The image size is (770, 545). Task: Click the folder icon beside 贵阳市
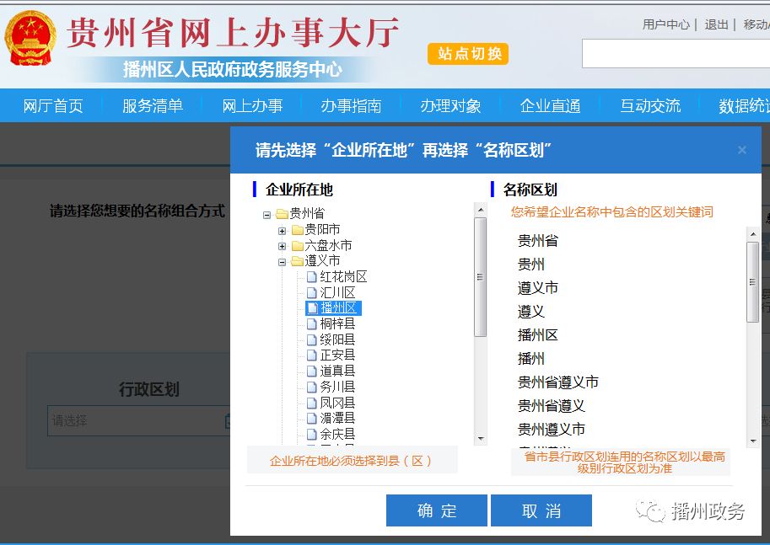tap(297, 230)
